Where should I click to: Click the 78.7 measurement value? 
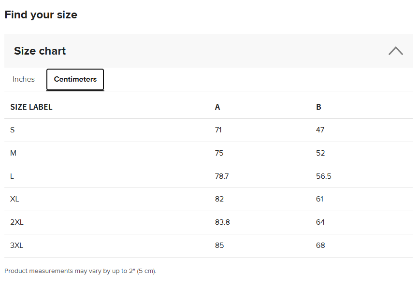(x=222, y=176)
